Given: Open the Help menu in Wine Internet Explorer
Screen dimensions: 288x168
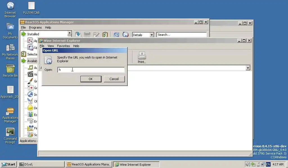Looking at the screenshot, I should click(76, 46).
